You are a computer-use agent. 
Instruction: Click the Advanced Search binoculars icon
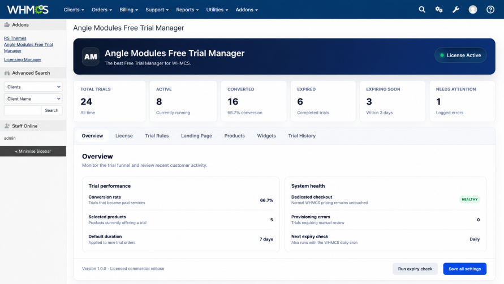pos(7,73)
